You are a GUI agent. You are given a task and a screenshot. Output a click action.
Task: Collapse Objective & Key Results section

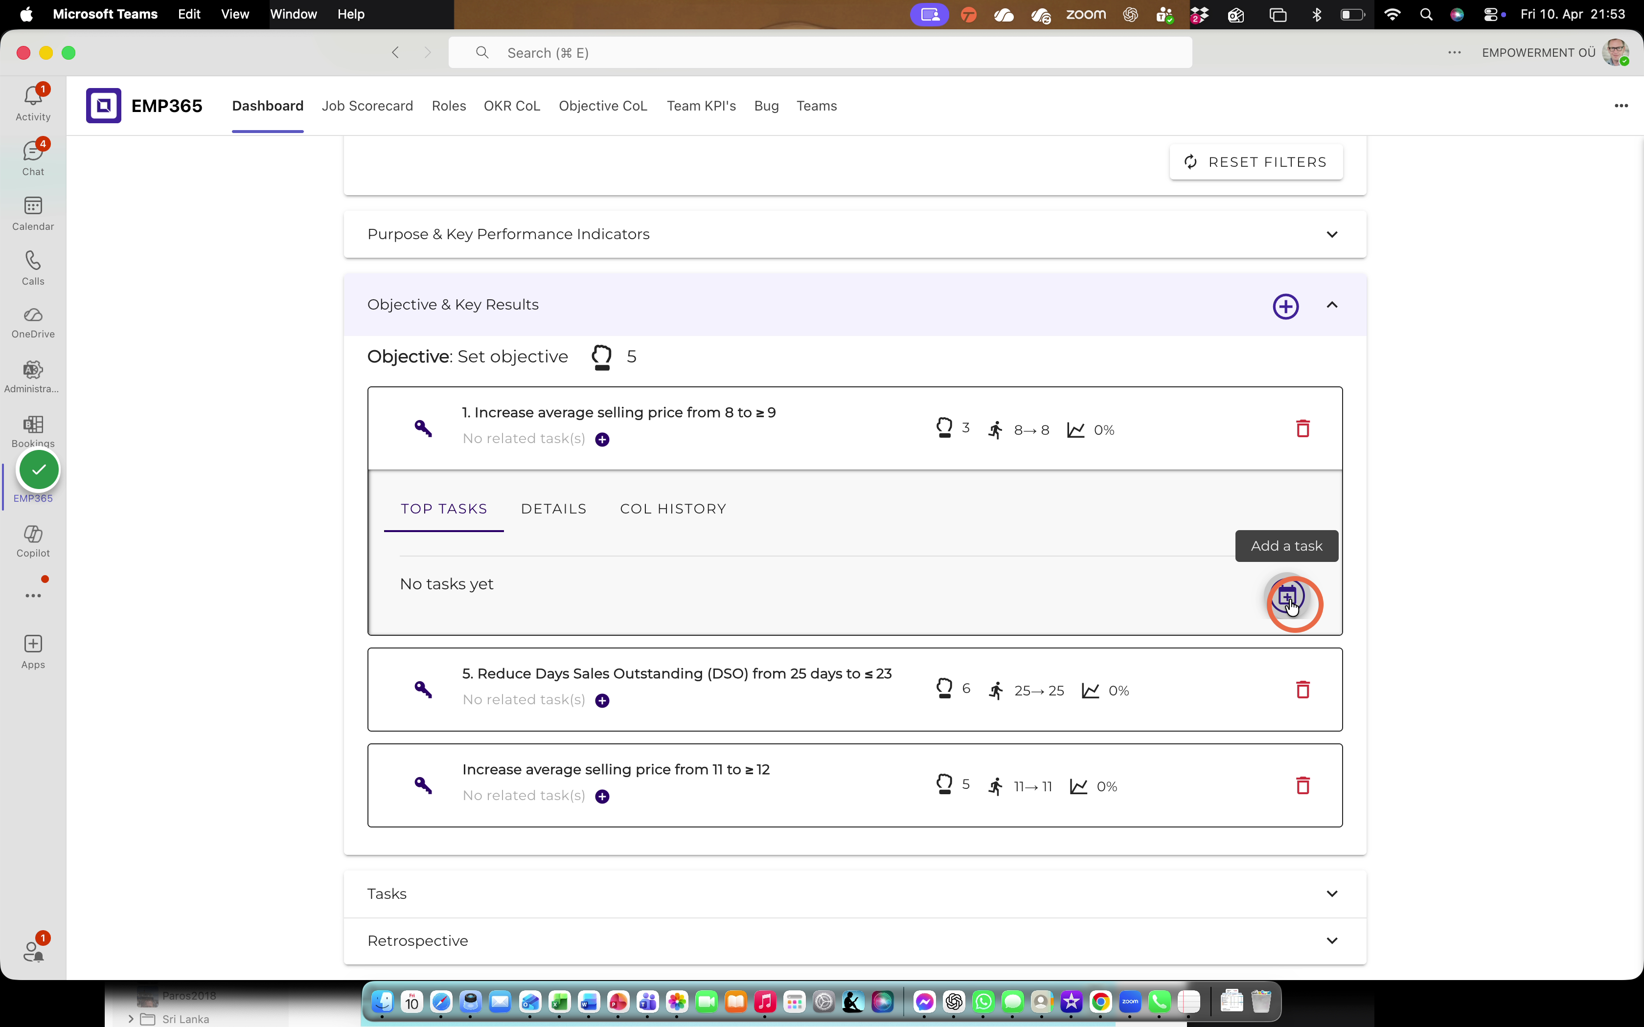click(1331, 305)
